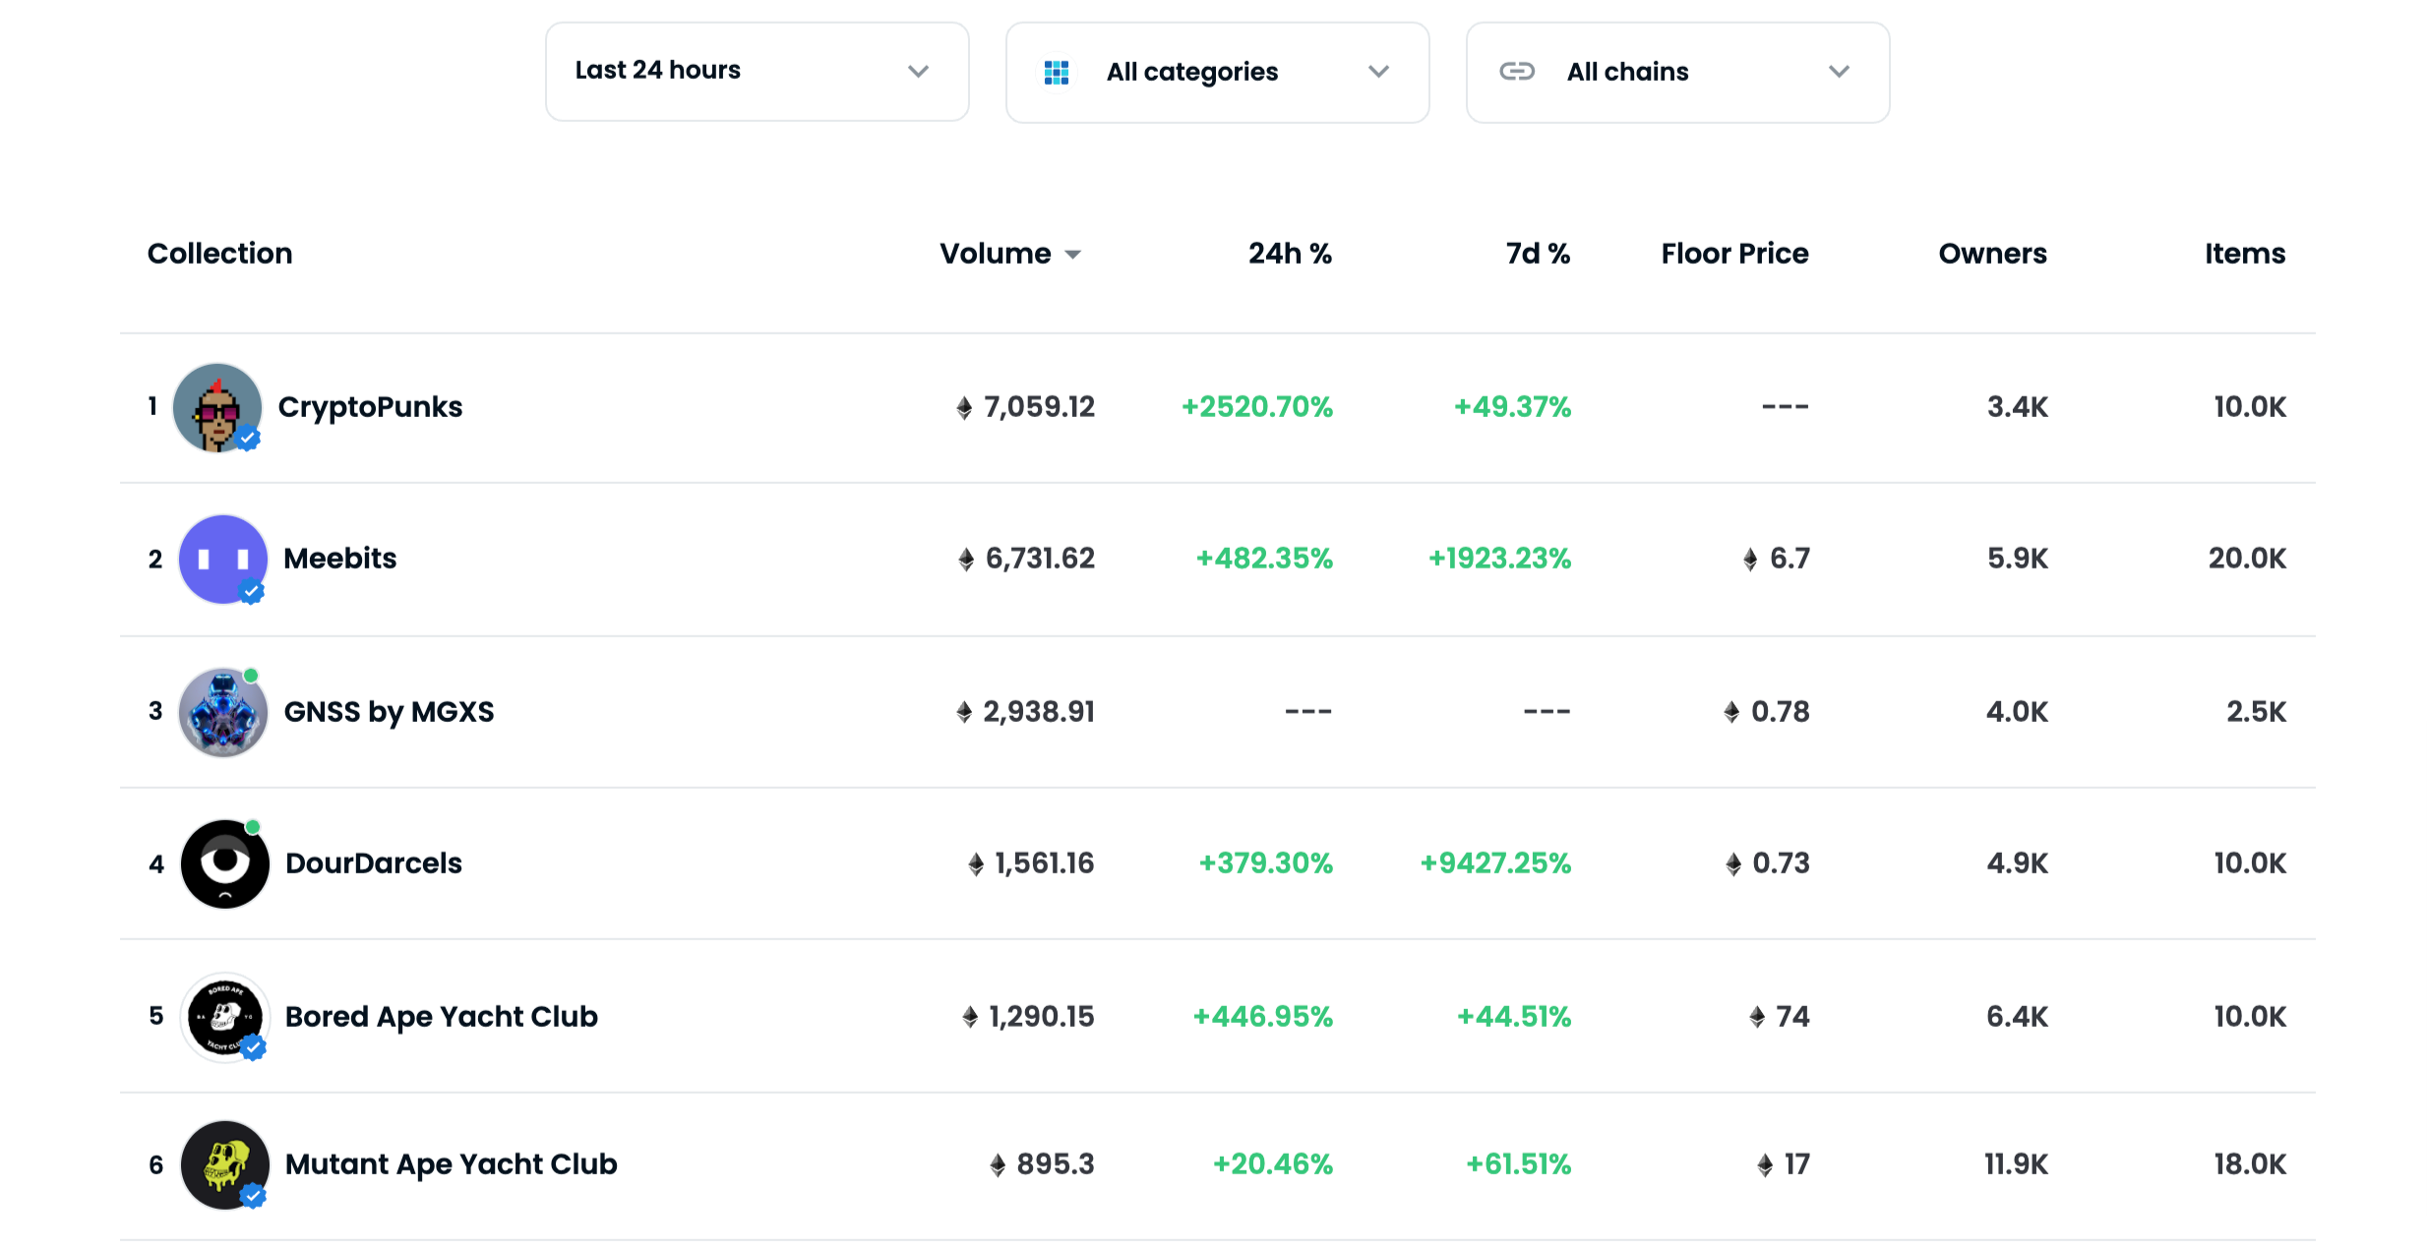Open the DourDarcels avatar image
The image size is (2427, 1249).
coord(225,863)
